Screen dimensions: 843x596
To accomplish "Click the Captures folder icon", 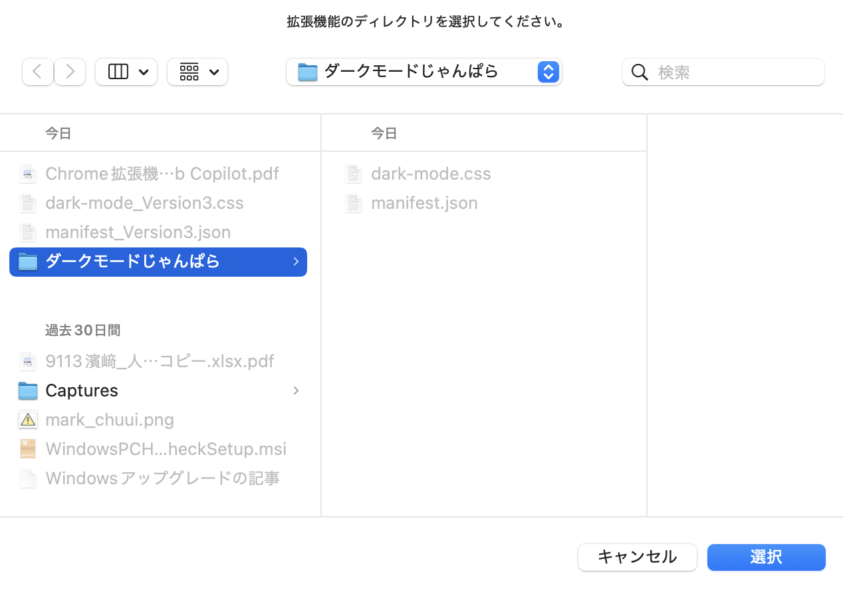I will [28, 390].
